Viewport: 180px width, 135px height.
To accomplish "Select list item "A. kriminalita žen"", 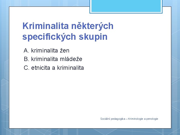I will coord(46,50).
